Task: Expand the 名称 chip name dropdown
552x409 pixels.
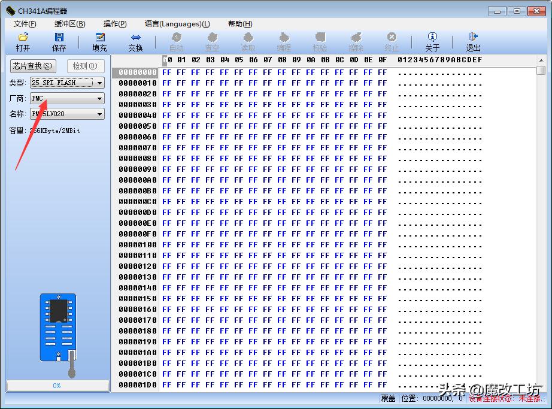Action: pyautogui.click(x=99, y=114)
